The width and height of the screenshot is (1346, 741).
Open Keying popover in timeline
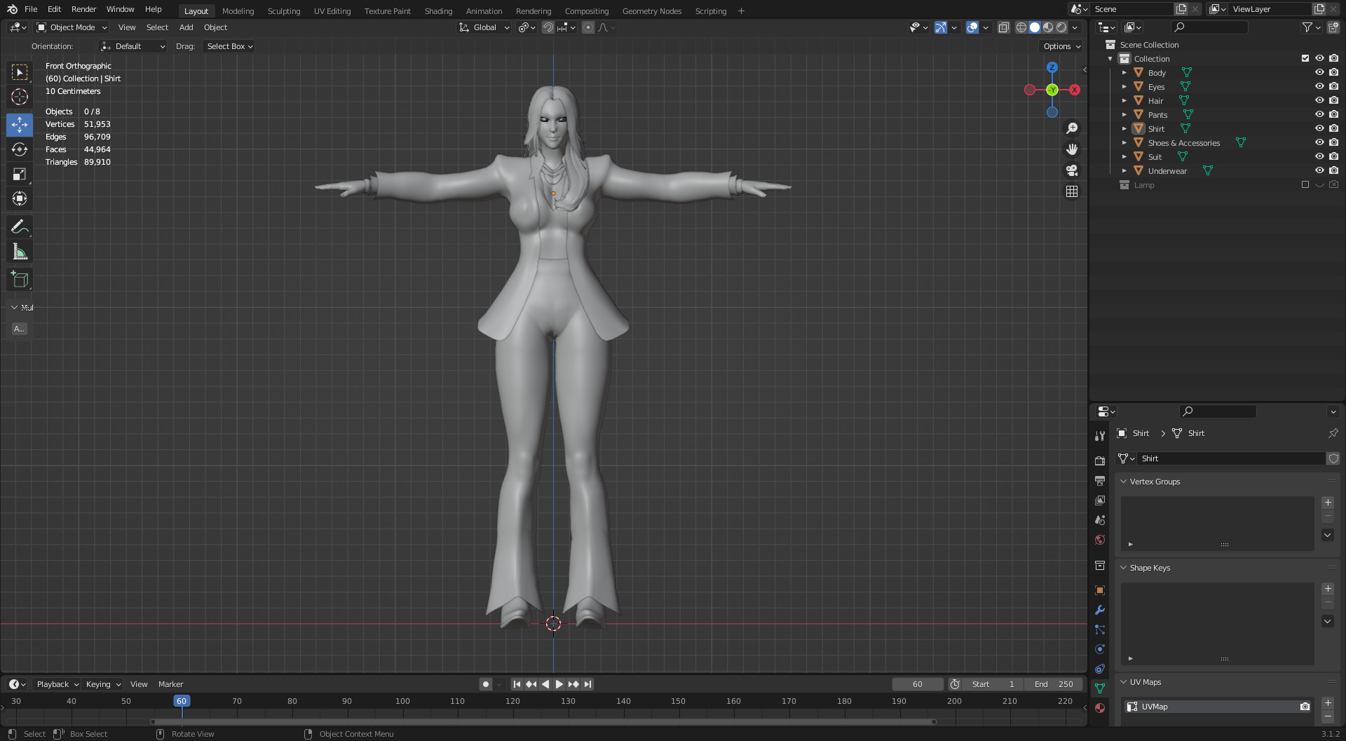(x=103, y=684)
